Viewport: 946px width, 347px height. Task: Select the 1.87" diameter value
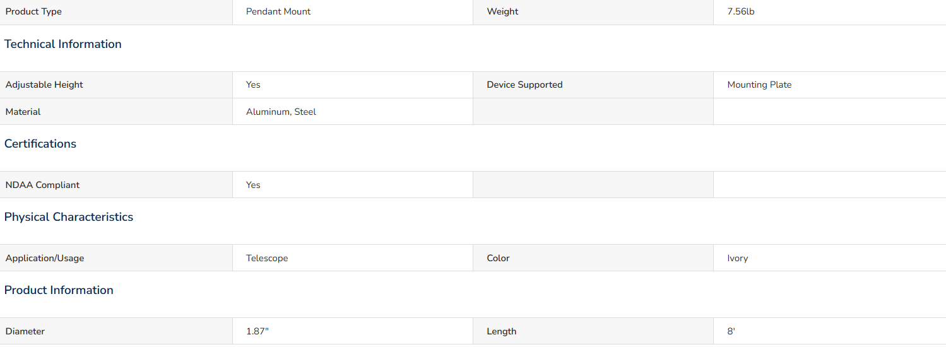point(257,331)
